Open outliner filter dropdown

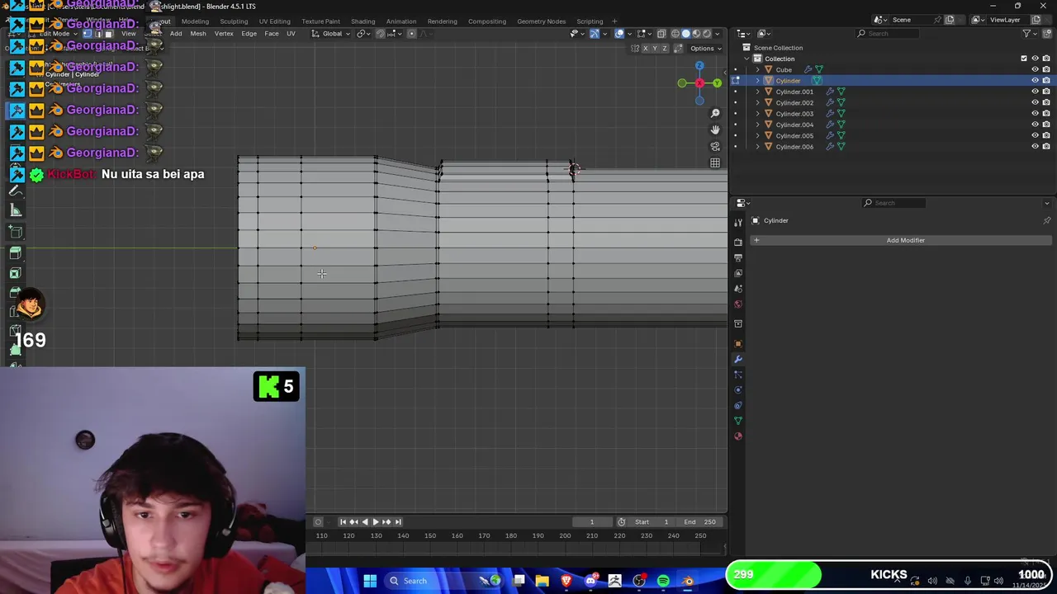(1029, 34)
